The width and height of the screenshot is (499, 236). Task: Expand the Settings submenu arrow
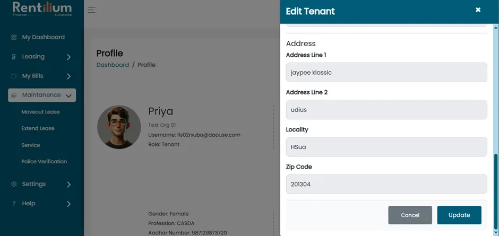point(68,185)
